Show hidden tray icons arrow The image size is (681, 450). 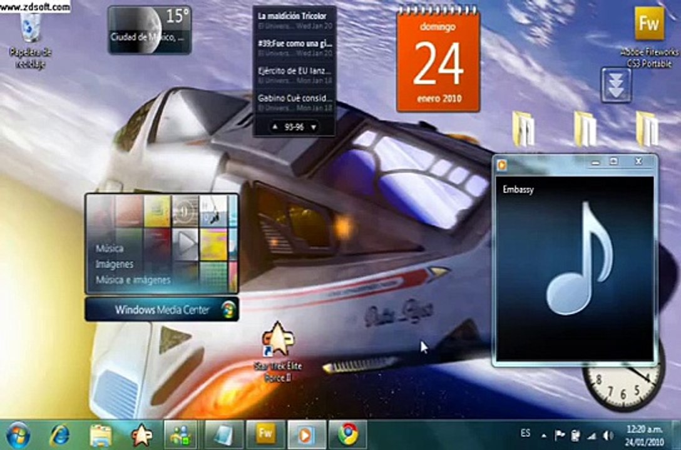coord(544,435)
